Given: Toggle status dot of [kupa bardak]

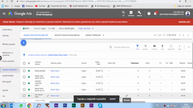Looking at the screenshot, I should point(29,71).
